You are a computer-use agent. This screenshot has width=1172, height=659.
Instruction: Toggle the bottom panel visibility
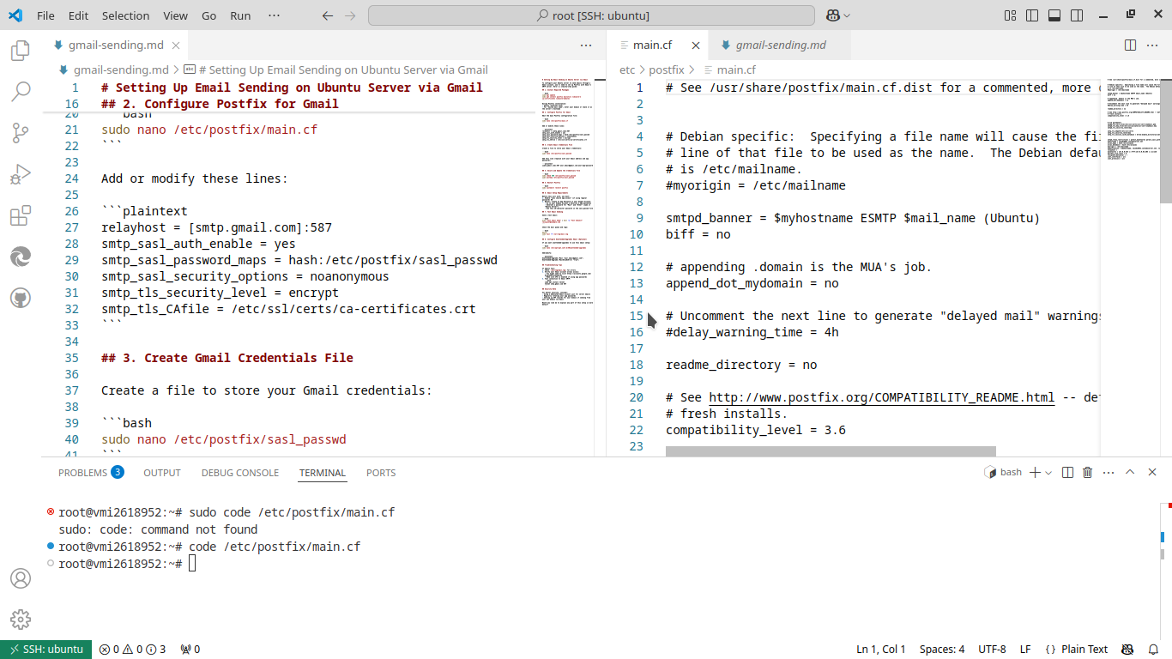point(1054,15)
